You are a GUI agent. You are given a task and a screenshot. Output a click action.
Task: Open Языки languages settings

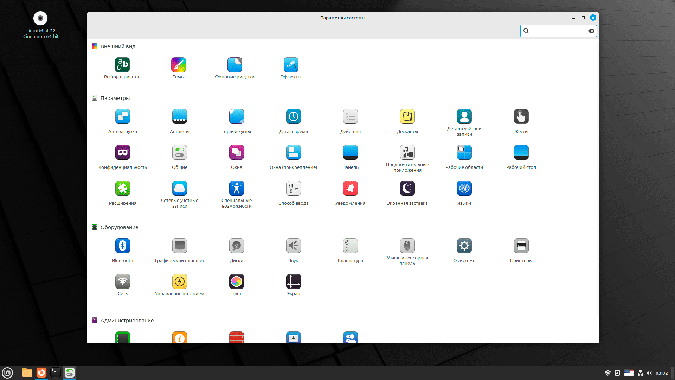click(464, 189)
